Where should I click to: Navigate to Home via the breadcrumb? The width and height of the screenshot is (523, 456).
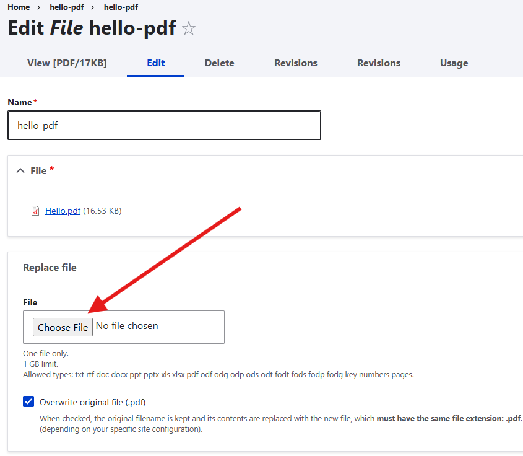pyautogui.click(x=19, y=7)
